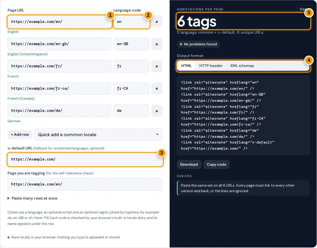The height and width of the screenshot is (248, 317).
Task: Switch to HTML output format
Action: tap(186, 66)
